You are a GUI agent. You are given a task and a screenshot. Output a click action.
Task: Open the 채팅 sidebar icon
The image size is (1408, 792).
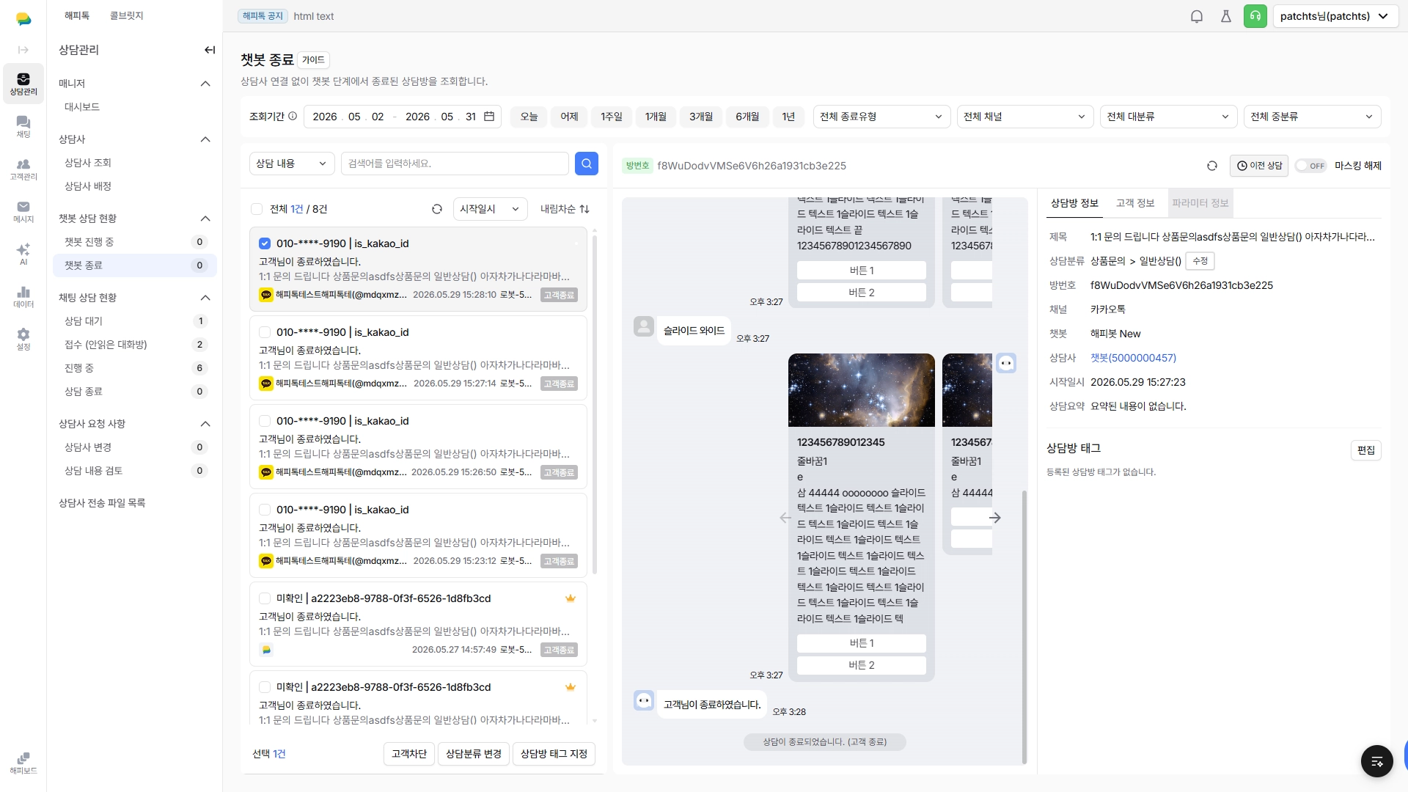(x=23, y=127)
